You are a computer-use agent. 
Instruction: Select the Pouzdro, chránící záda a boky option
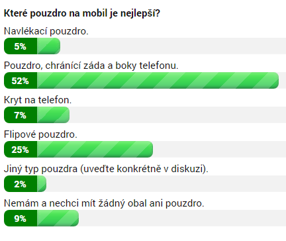91,66
